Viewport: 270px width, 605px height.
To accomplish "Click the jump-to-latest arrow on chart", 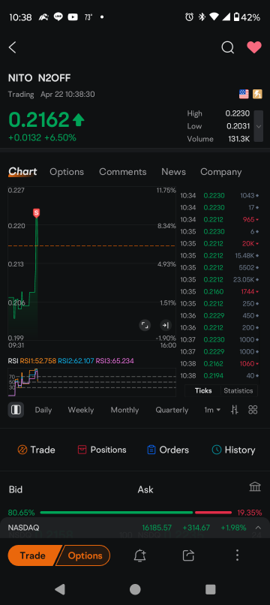I will click(166, 325).
